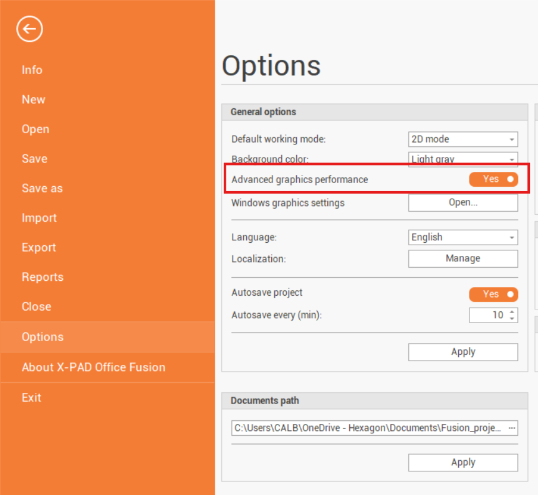
Task: Decrease autosave minutes with down arrow
Action: point(512,319)
